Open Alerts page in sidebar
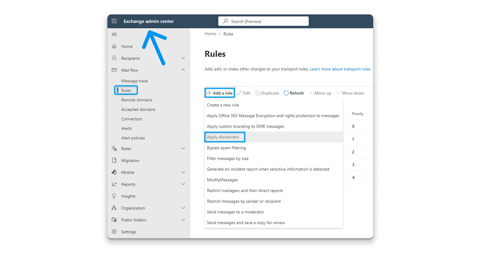Image resolution: width=481 pixels, height=253 pixels. 127,129
